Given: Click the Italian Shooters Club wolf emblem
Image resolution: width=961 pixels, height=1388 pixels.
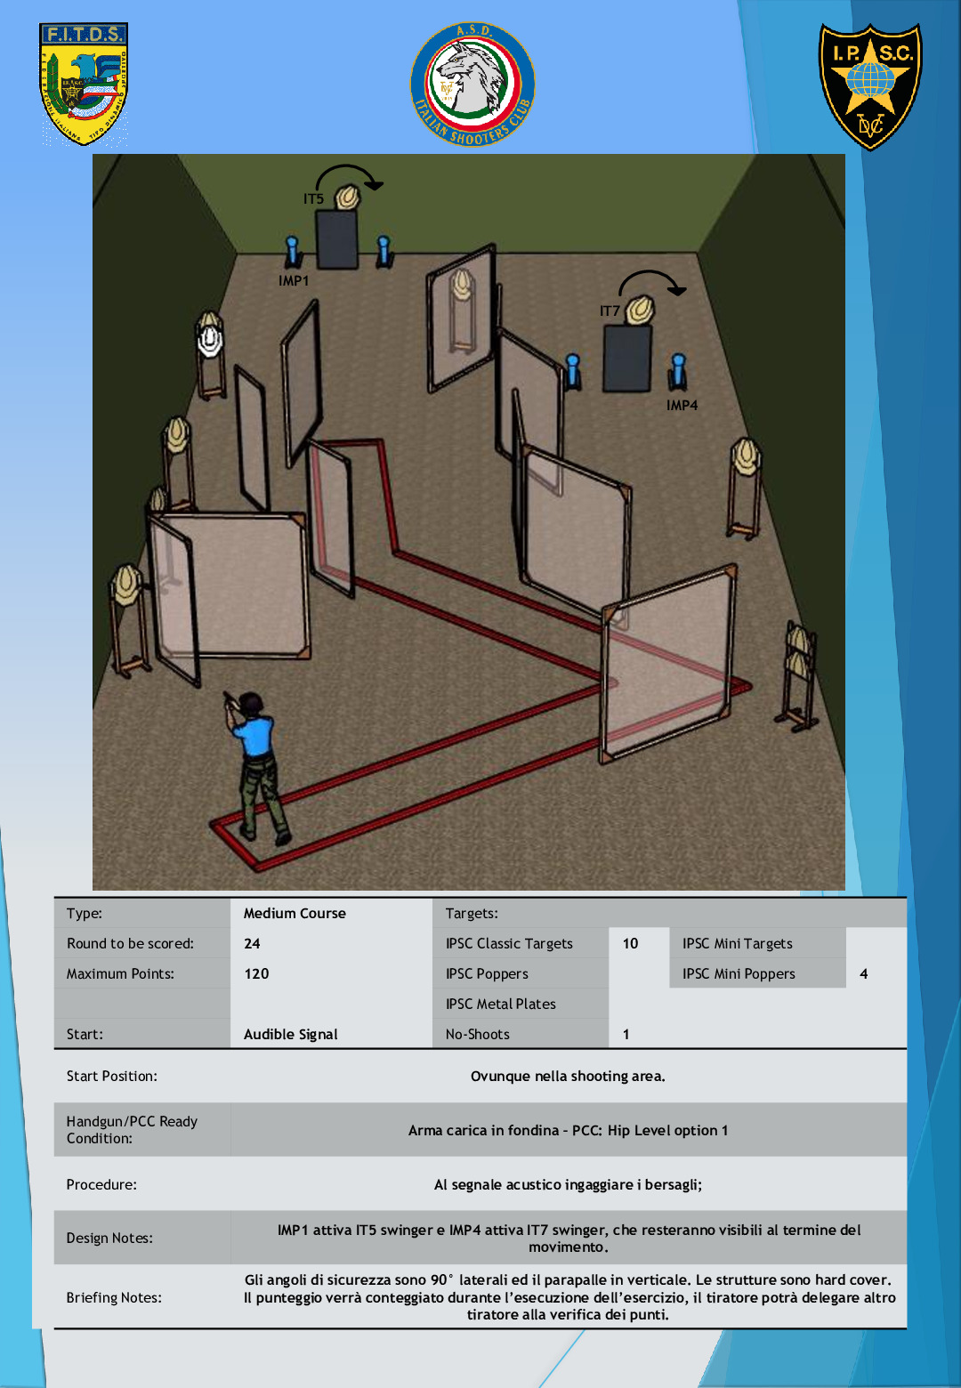Looking at the screenshot, I should [472, 85].
